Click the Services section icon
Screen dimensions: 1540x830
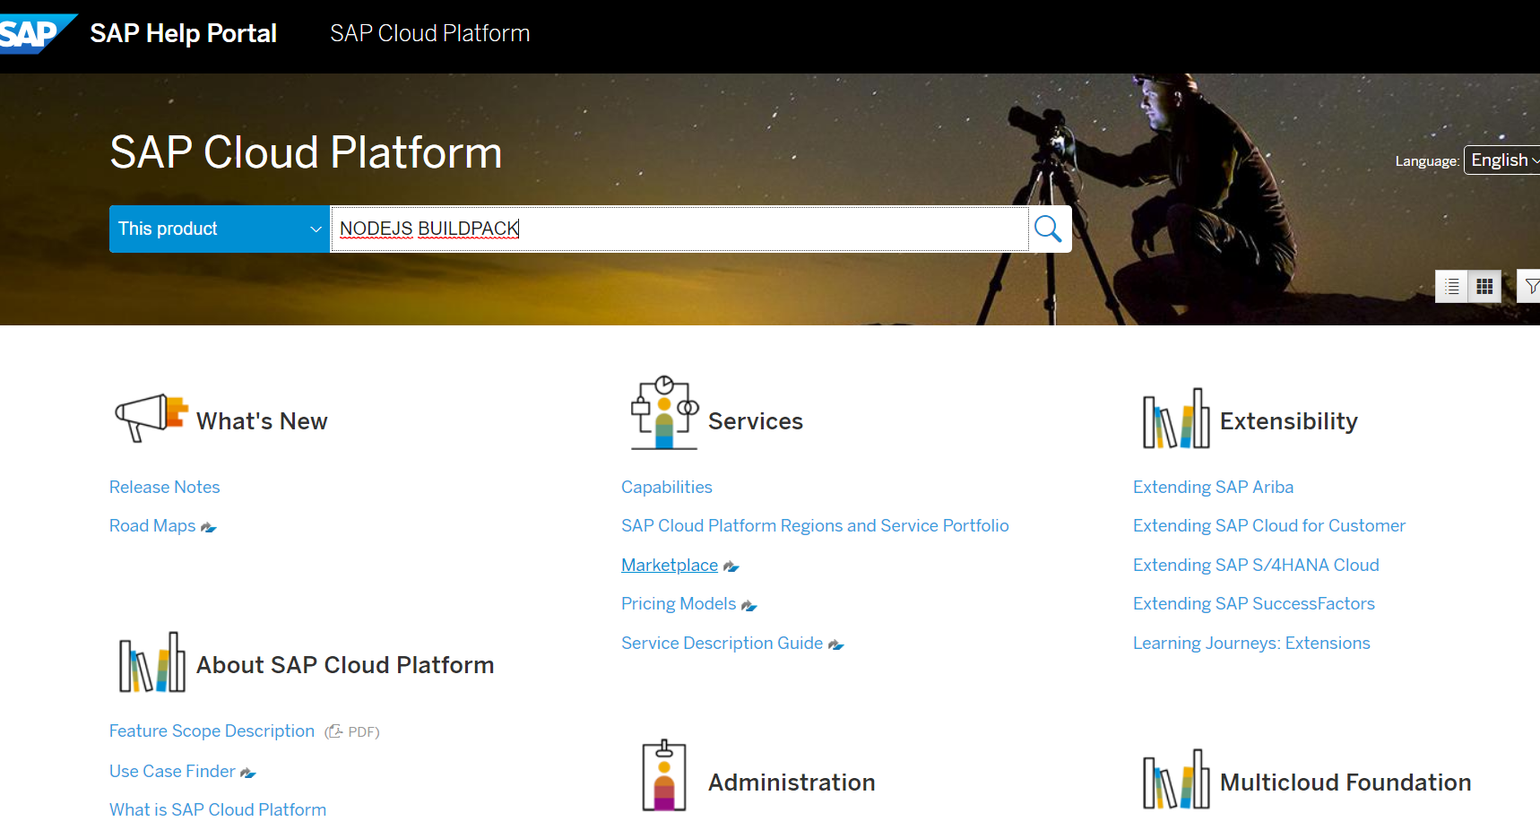[x=664, y=412]
